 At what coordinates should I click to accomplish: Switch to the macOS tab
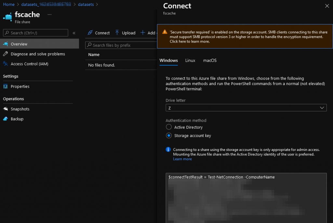pyautogui.click(x=210, y=60)
